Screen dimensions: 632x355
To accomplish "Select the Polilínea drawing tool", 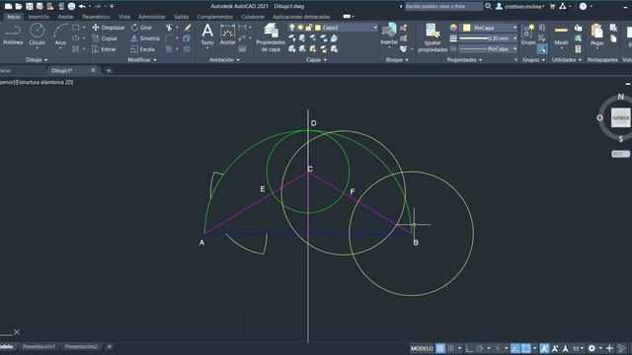I will point(13,35).
